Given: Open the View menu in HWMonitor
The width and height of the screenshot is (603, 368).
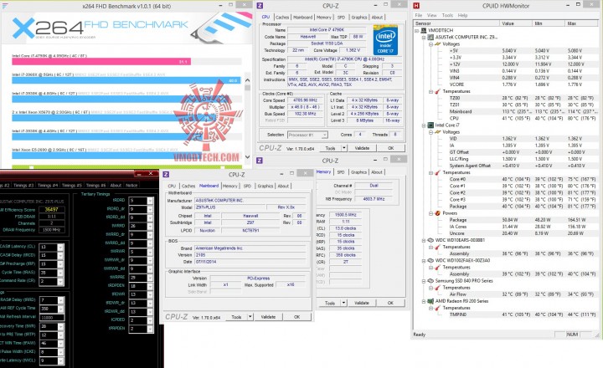Looking at the screenshot, I should tap(432, 15).
